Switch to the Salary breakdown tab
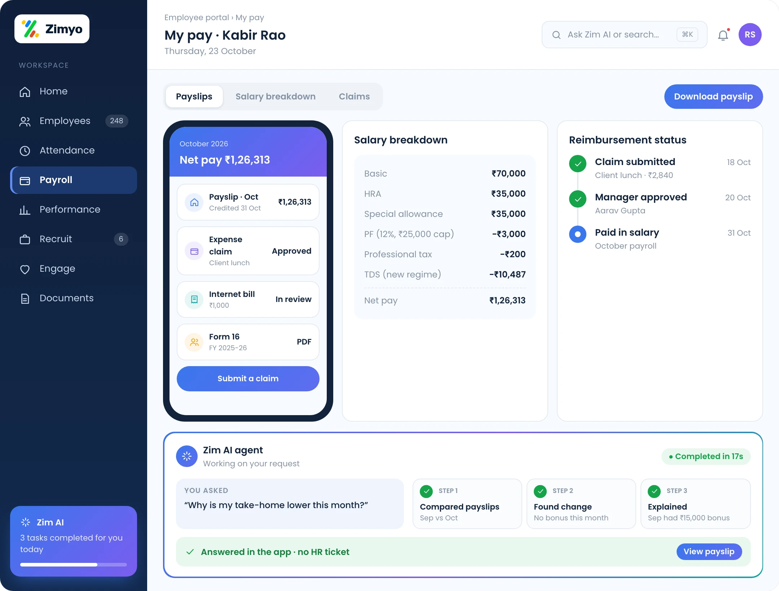Image resolution: width=779 pixels, height=591 pixels. (x=276, y=97)
